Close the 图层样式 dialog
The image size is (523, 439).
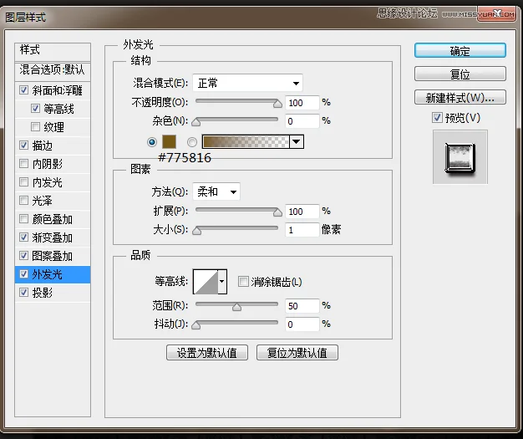pos(496,14)
